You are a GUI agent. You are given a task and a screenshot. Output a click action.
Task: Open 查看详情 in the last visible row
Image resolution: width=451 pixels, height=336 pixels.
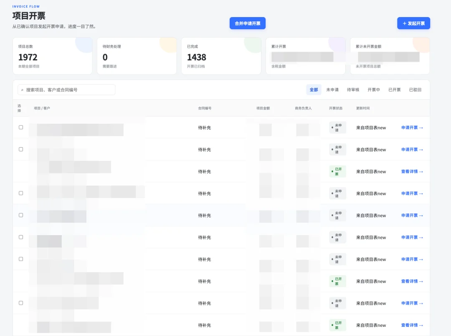click(412, 325)
